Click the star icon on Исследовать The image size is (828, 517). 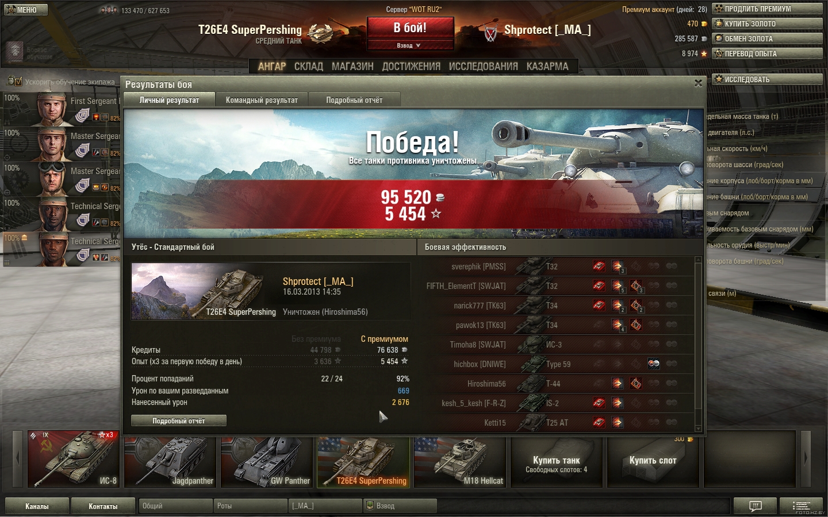718,79
